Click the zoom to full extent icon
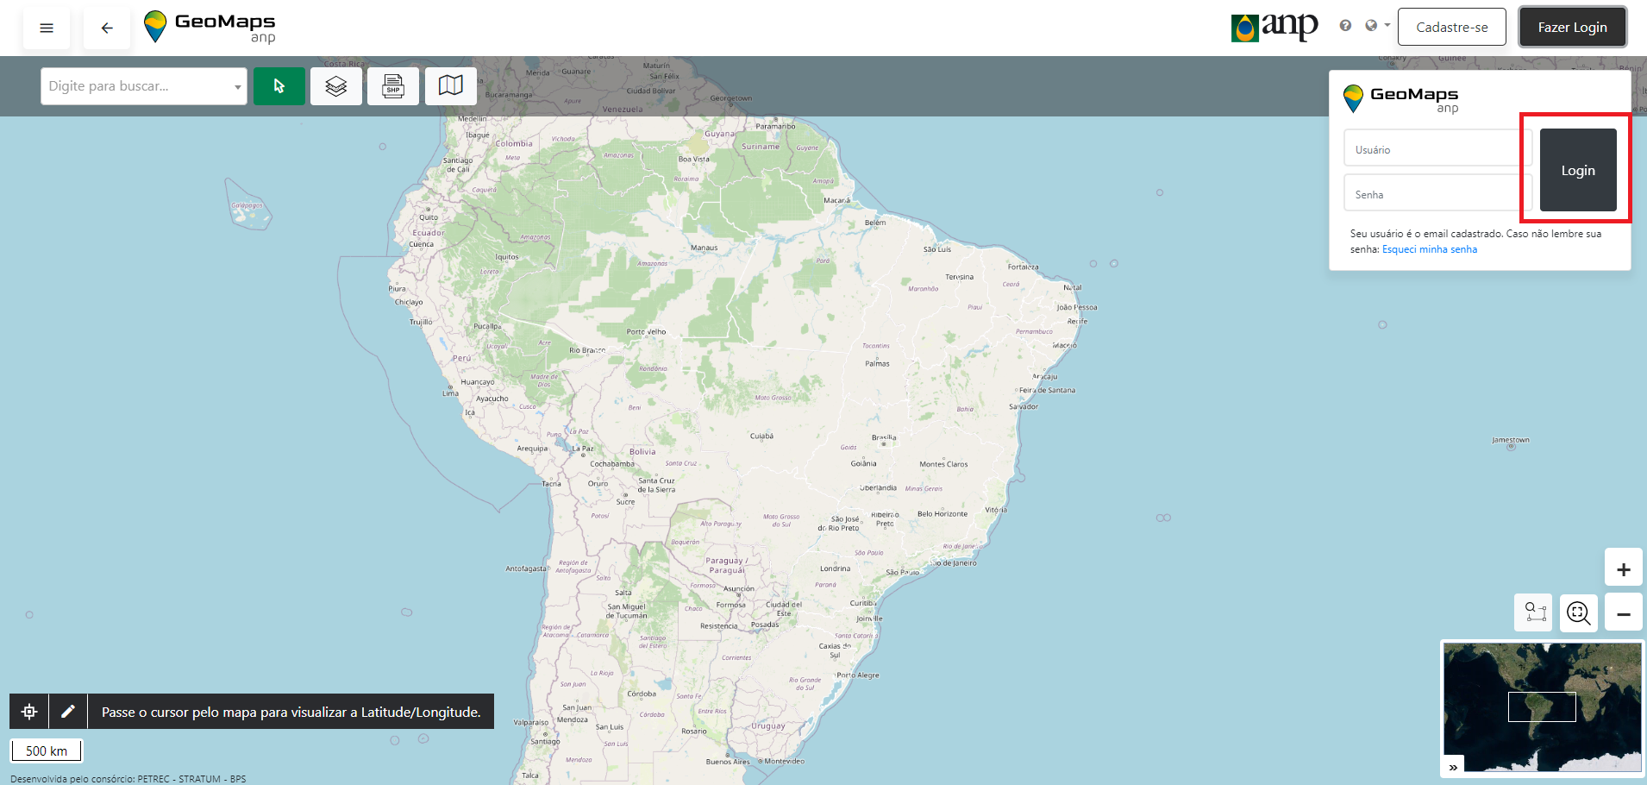Viewport: 1647px width, 785px height. click(1579, 613)
